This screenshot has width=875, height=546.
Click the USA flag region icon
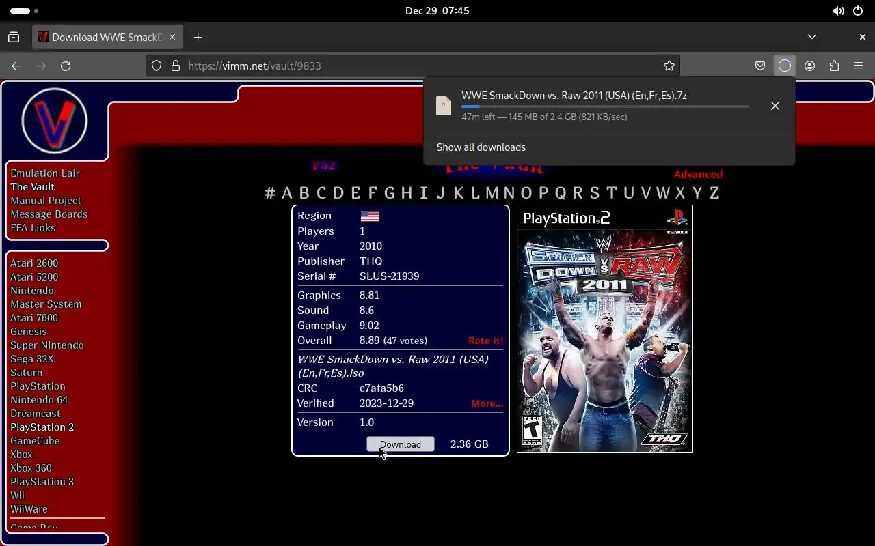370,216
